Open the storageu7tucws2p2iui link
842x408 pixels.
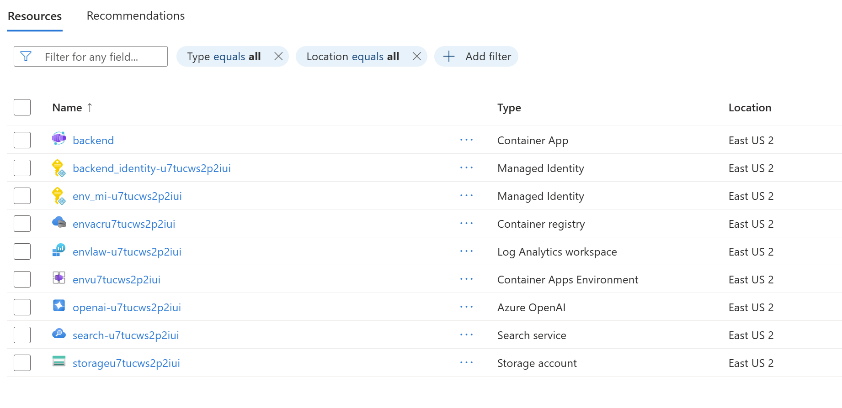coord(126,363)
